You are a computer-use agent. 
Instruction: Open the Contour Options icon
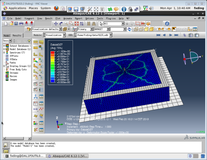click(41, 60)
